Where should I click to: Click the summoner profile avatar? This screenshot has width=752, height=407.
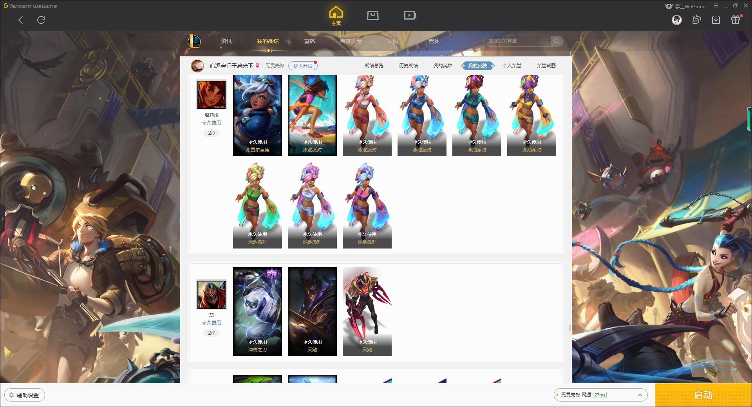(197, 66)
